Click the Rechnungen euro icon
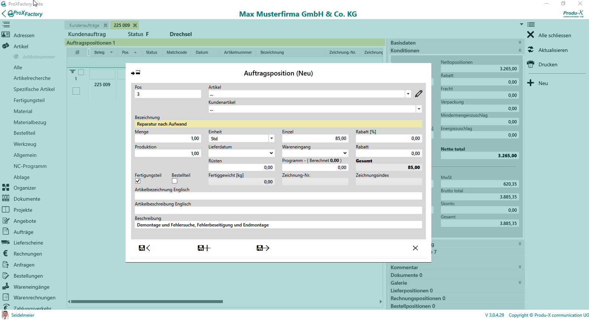Image resolution: width=589 pixels, height=320 pixels. pyautogui.click(x=6, y=253)
